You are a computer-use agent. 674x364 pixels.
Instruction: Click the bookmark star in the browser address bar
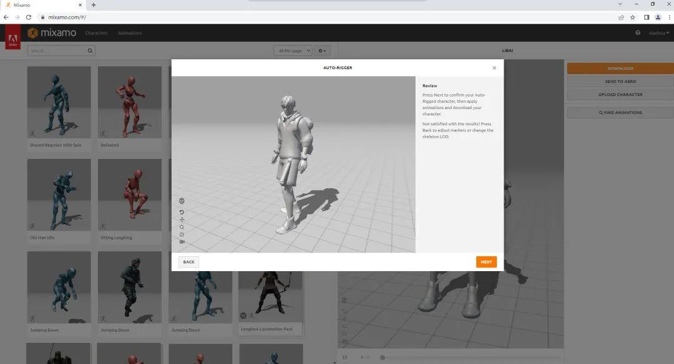point(632,17)
